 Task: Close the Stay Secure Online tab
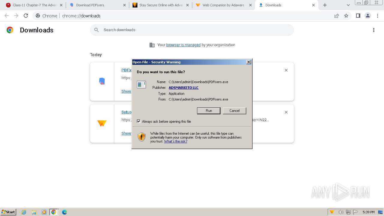pos(187,5)
